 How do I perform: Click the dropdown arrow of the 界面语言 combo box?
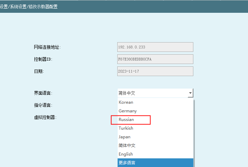coord(190,93)
